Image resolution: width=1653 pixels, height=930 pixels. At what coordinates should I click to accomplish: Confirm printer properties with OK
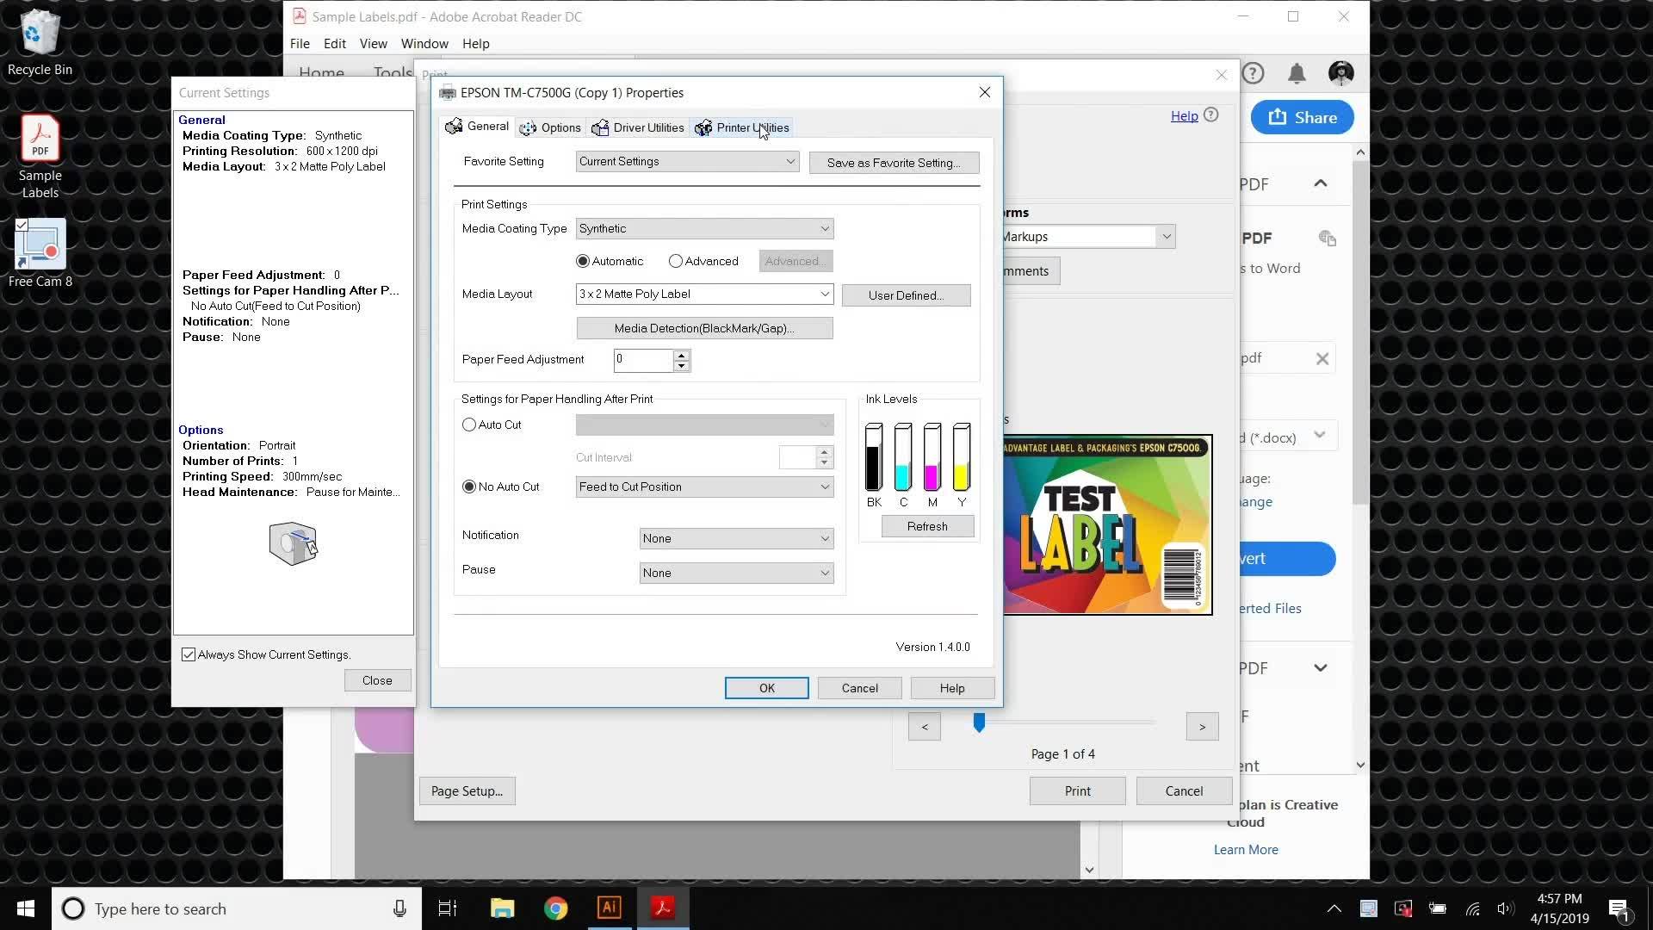click(766, 688)
